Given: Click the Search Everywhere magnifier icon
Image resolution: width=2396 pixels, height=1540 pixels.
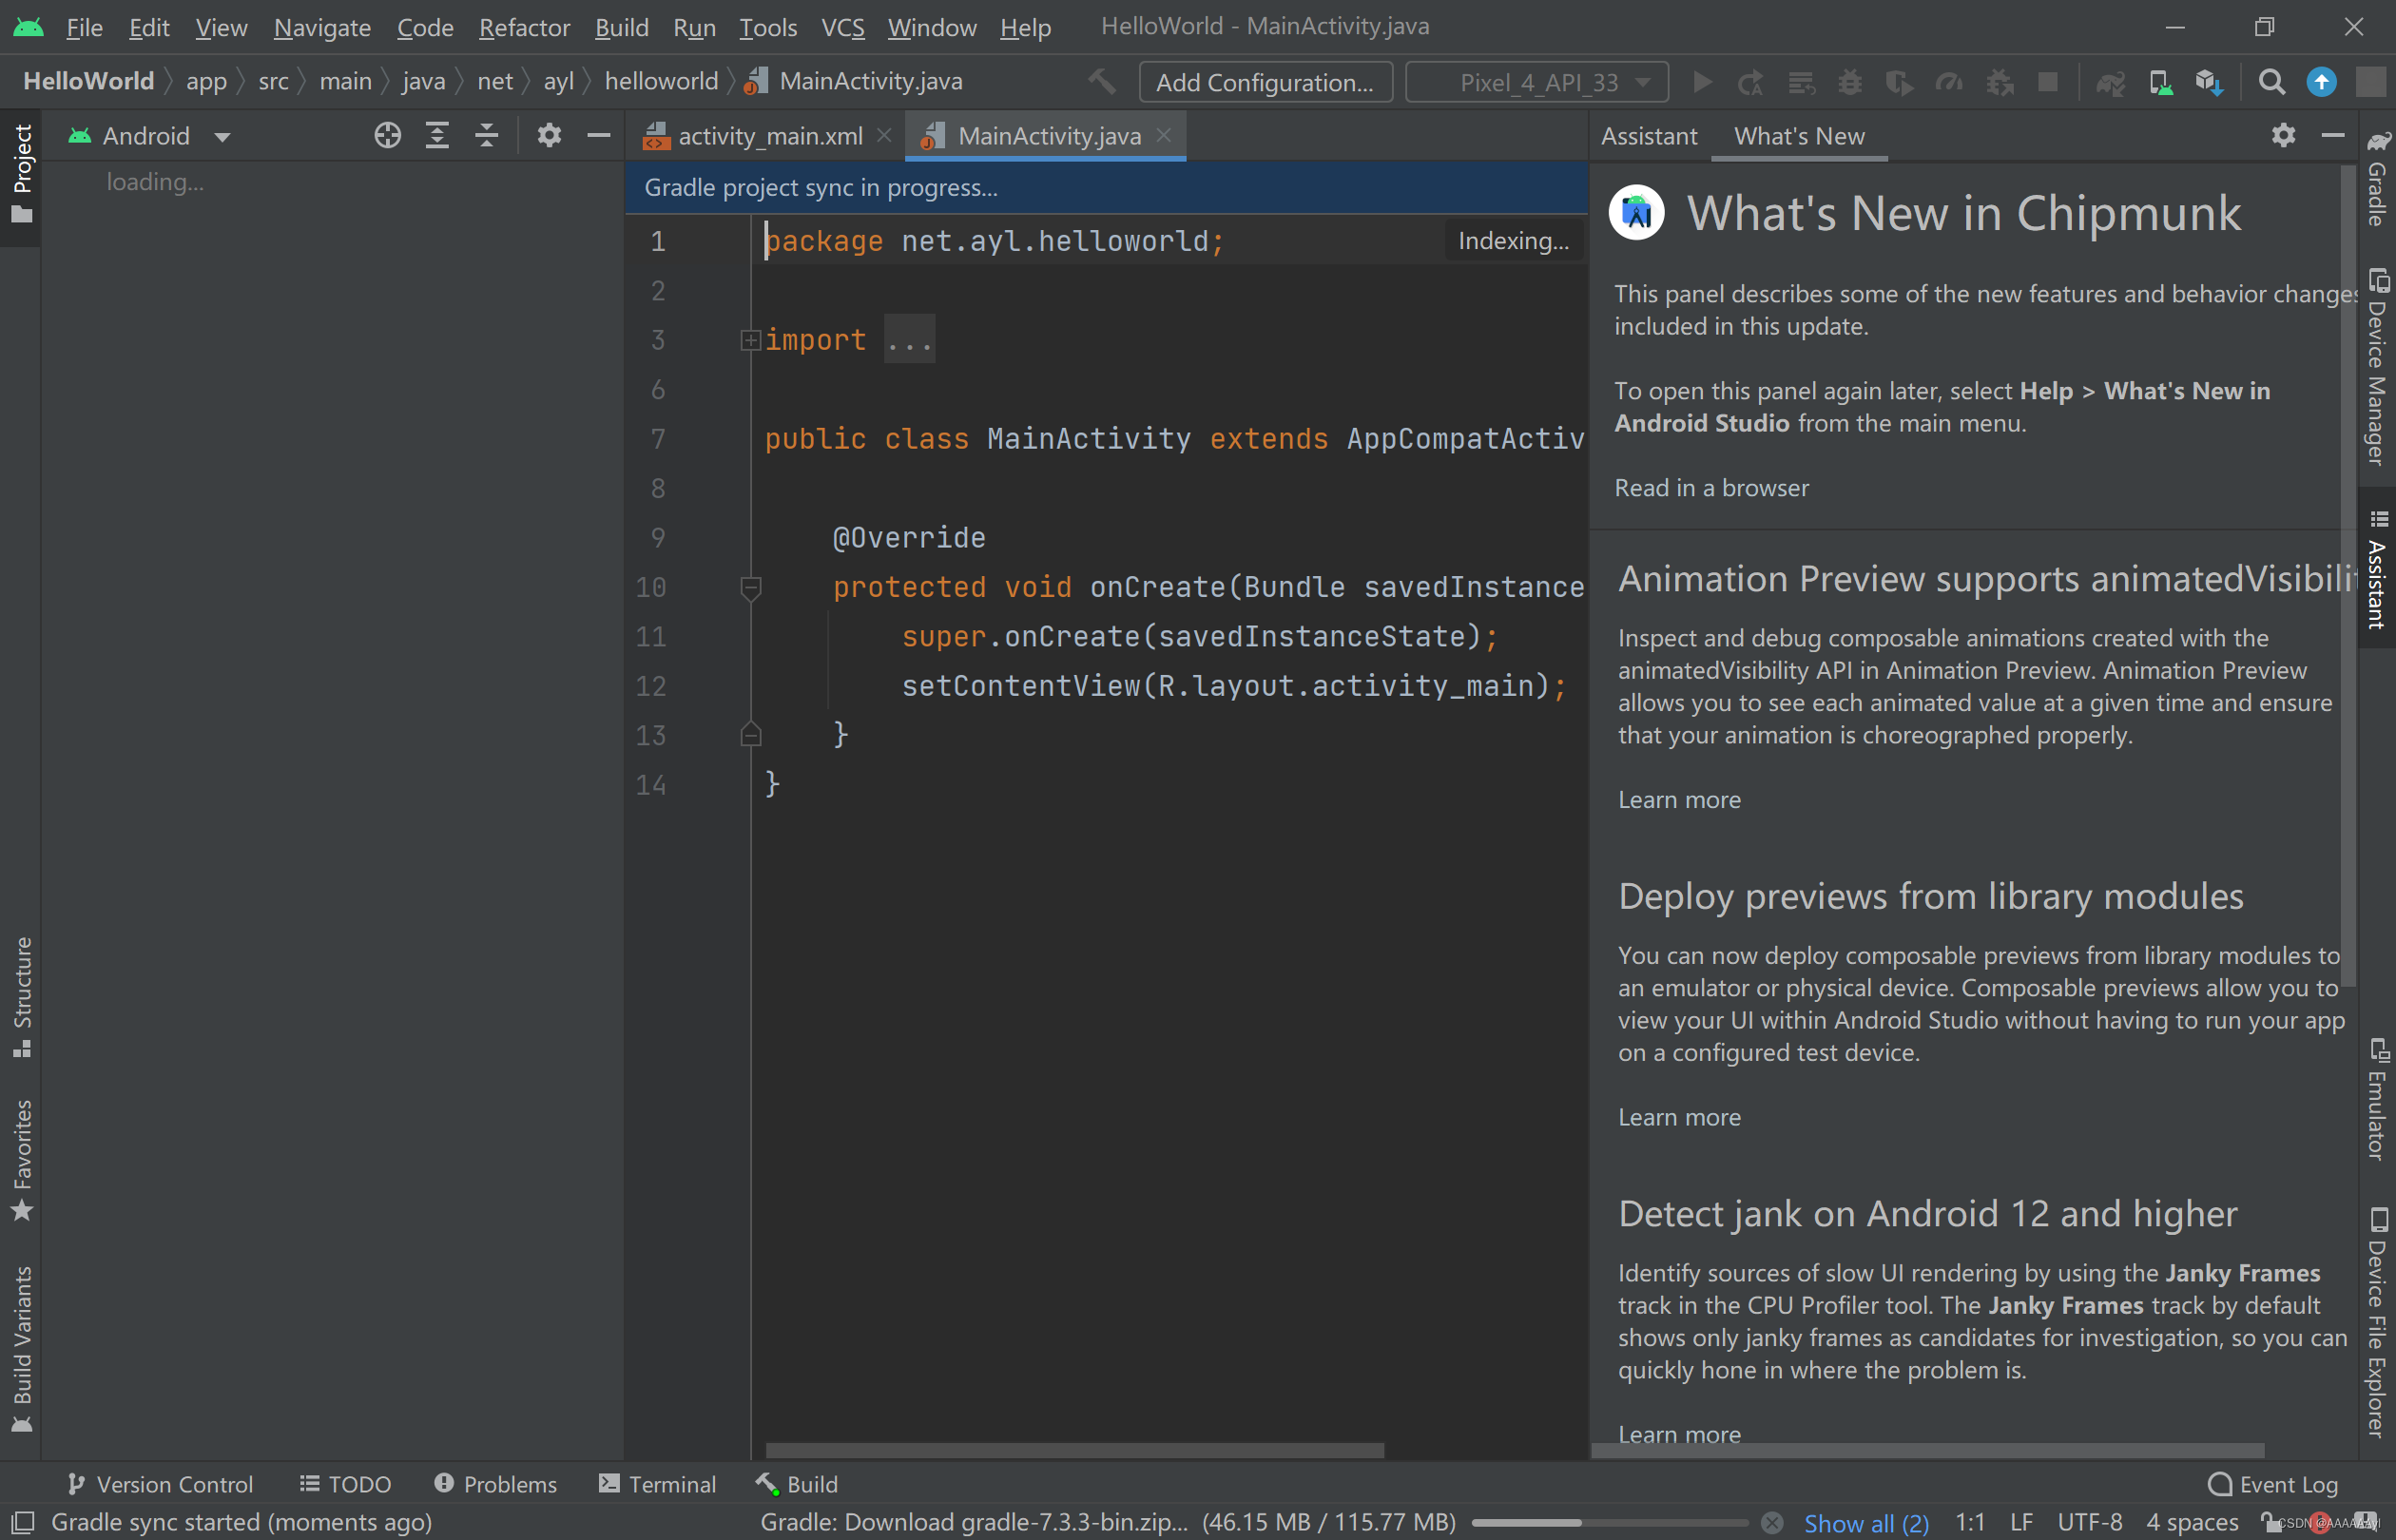Looking at the screenshot, I should [2272, 82].
